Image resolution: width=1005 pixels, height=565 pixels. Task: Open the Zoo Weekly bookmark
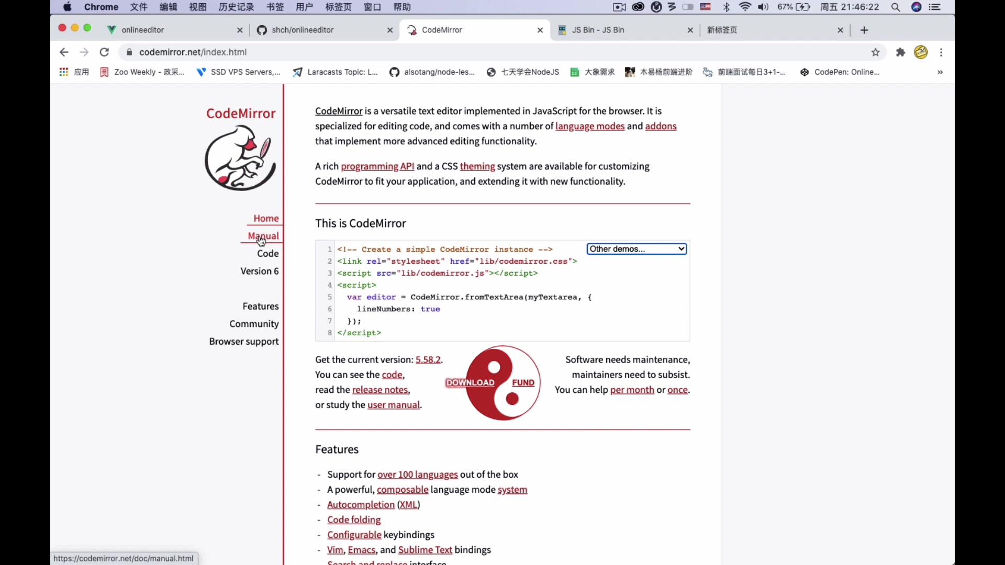pyautogui.click(x=142, y=72)
